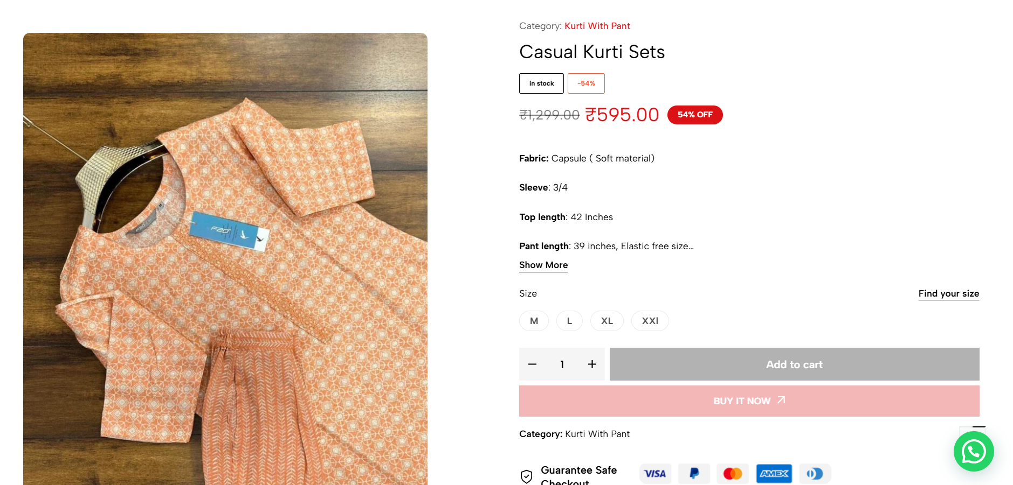Click the Mastercard payment icon
The width and height of the screenshot is (1013, 485).
pyautogui.click(x=733, y=474)
